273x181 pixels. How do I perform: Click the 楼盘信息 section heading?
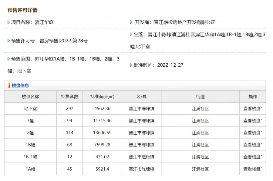tap(20, 85)
